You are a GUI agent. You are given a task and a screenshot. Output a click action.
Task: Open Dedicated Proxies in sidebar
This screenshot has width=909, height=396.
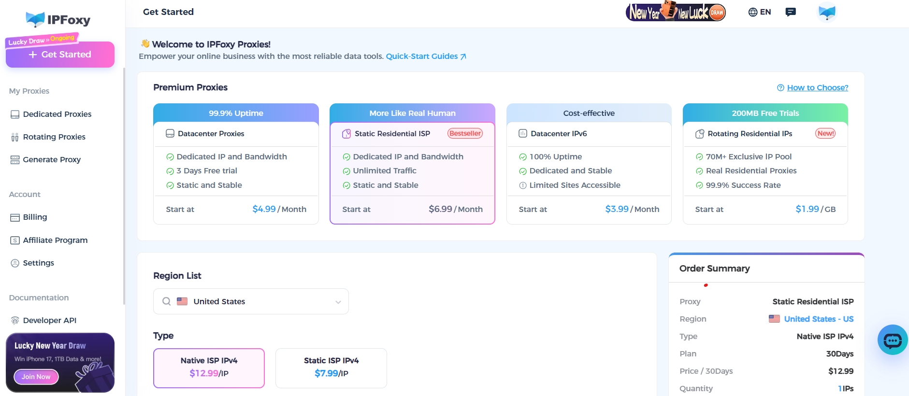57,114
